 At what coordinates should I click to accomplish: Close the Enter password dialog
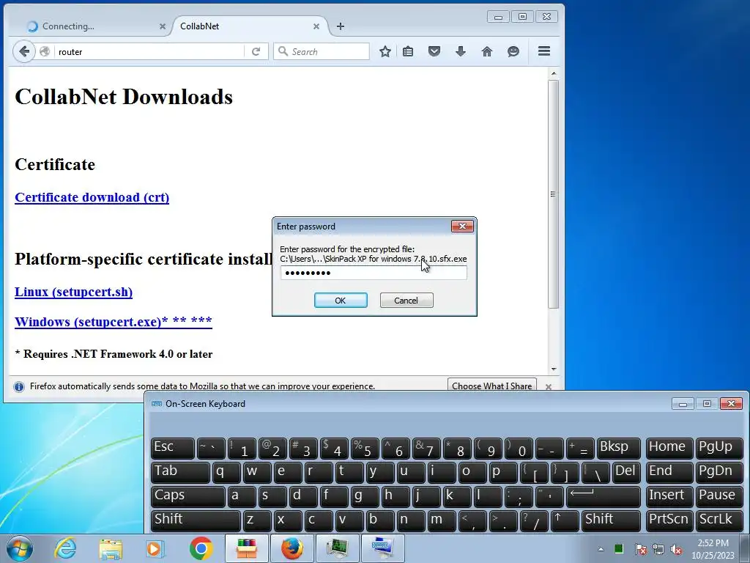[x=462, y=227]
